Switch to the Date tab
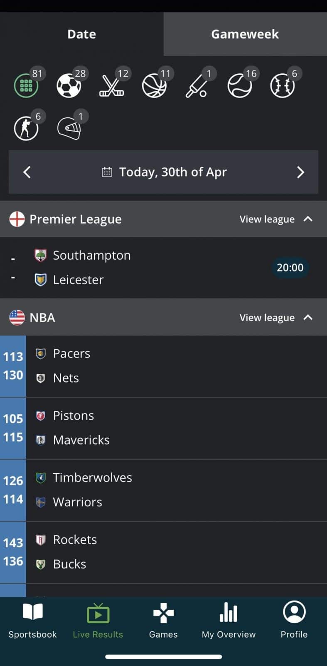 pyautogui.click(x=82, y=34)
